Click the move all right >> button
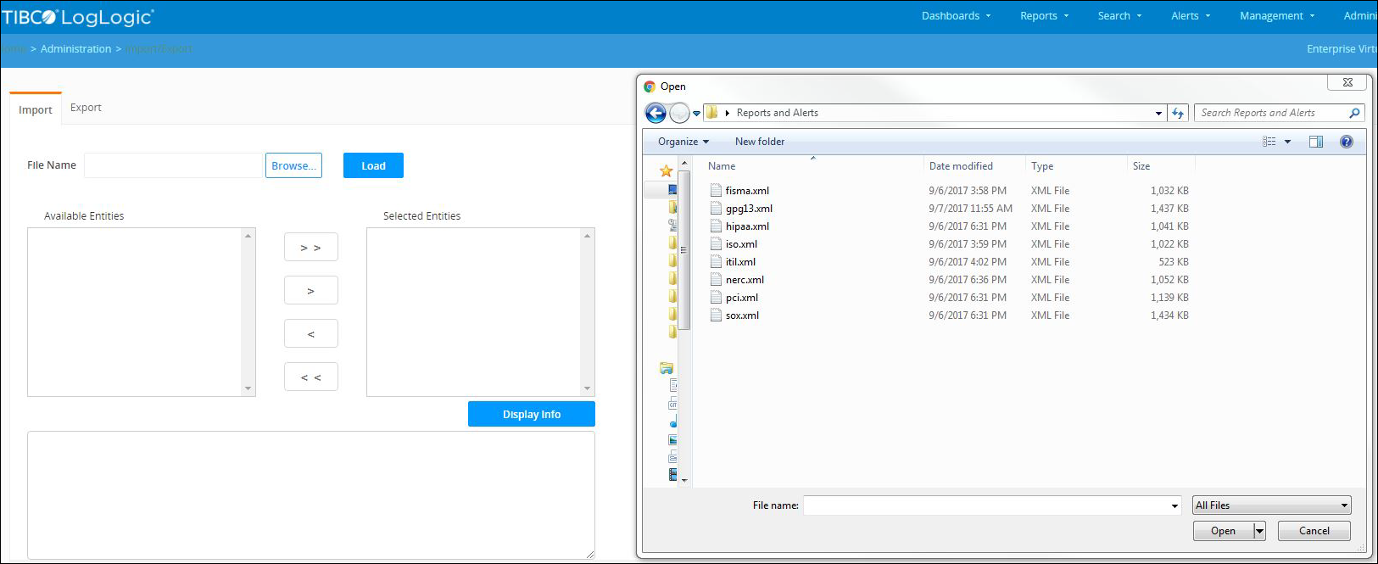 click(x=310, y=248)
